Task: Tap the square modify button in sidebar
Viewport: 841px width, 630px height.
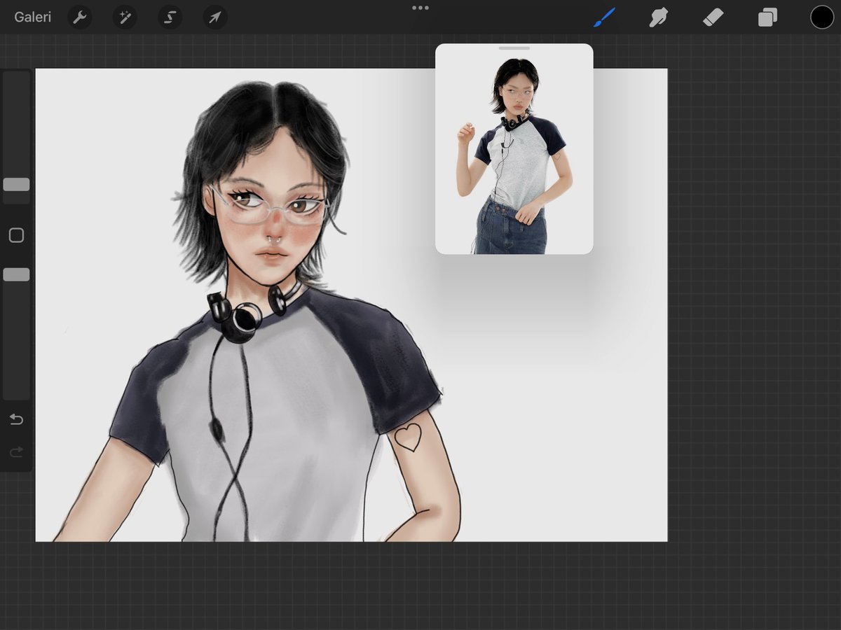Action: tap(16, 235)
